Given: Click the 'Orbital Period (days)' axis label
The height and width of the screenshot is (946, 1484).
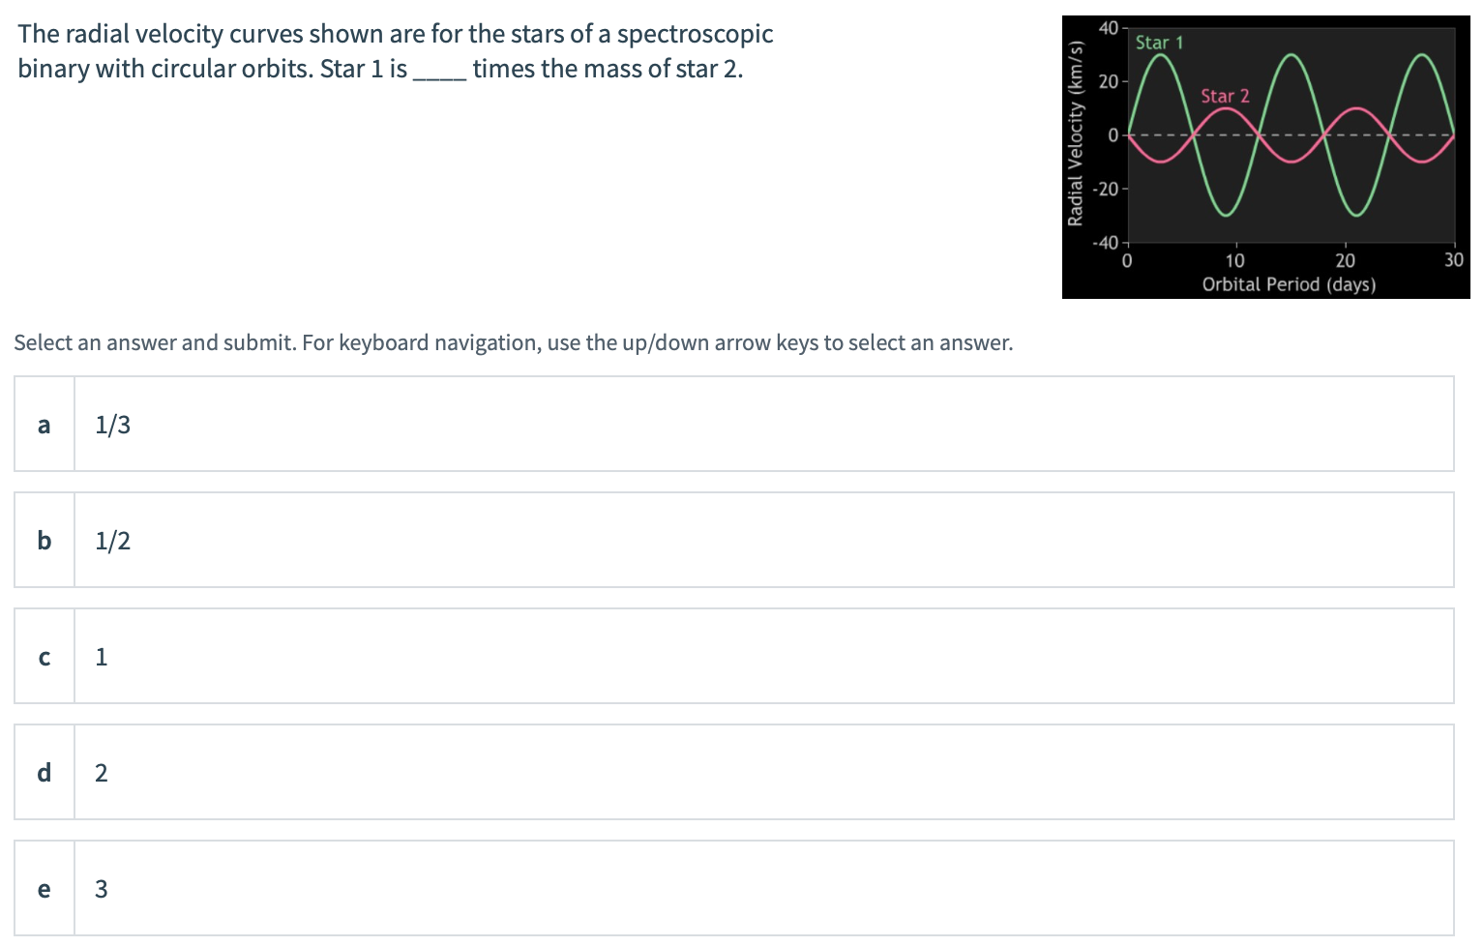Looking at the screenshot, I should pyautogui.click(x=1290, y=284).
